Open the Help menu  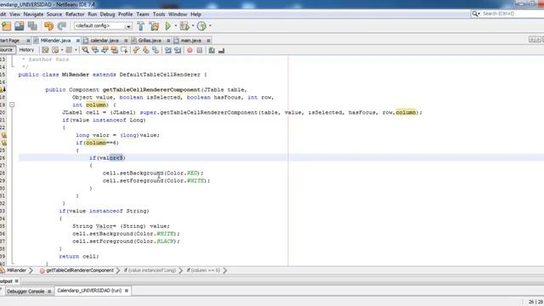[x=195, y=14]
